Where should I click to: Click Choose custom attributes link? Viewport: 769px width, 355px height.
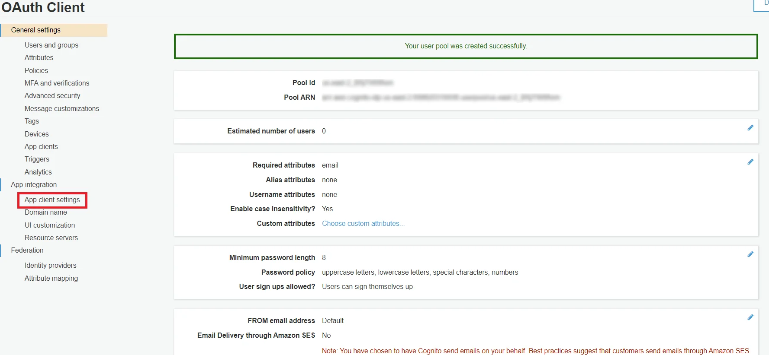pos(363,223)
